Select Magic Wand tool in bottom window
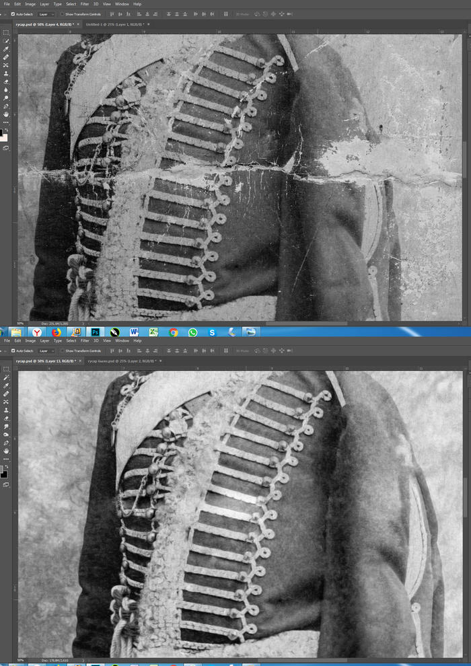 tap(6, 377)
